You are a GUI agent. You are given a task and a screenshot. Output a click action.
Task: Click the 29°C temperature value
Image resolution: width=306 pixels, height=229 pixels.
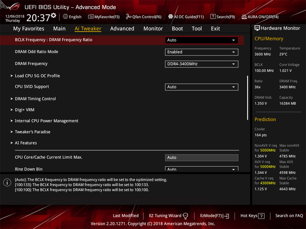(283, 54)
